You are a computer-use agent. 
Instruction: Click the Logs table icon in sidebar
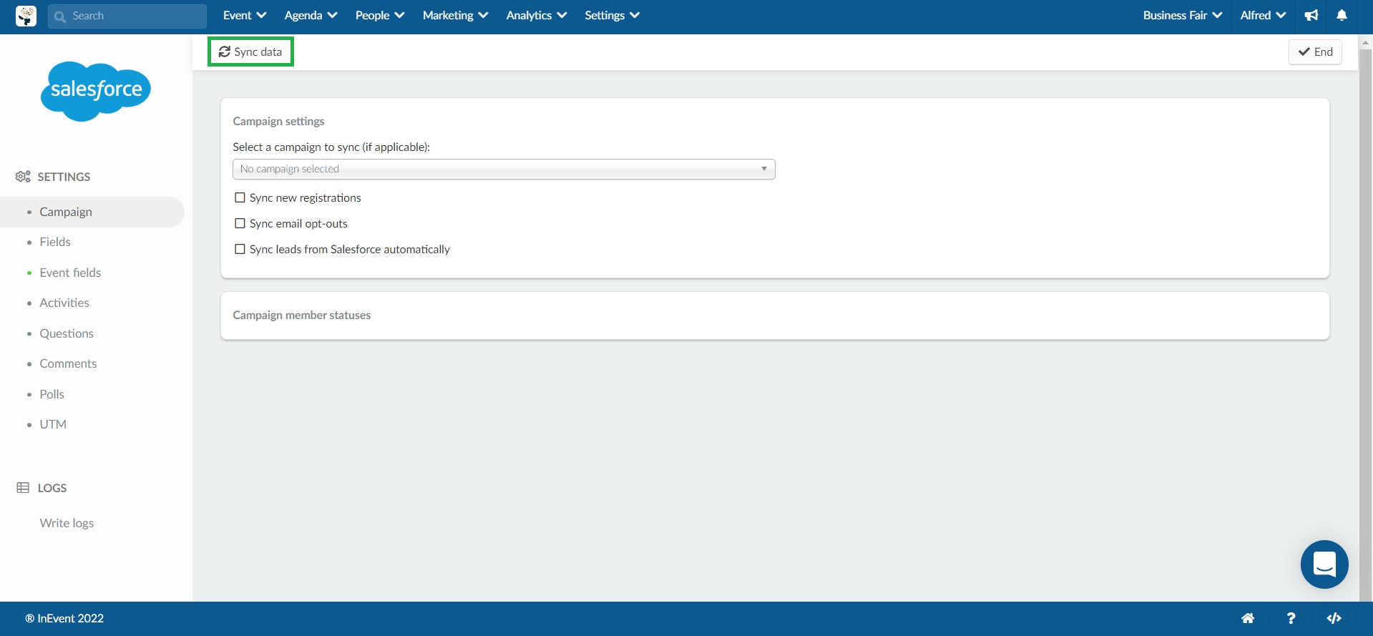pyautogui.click(x=23, y=488)
